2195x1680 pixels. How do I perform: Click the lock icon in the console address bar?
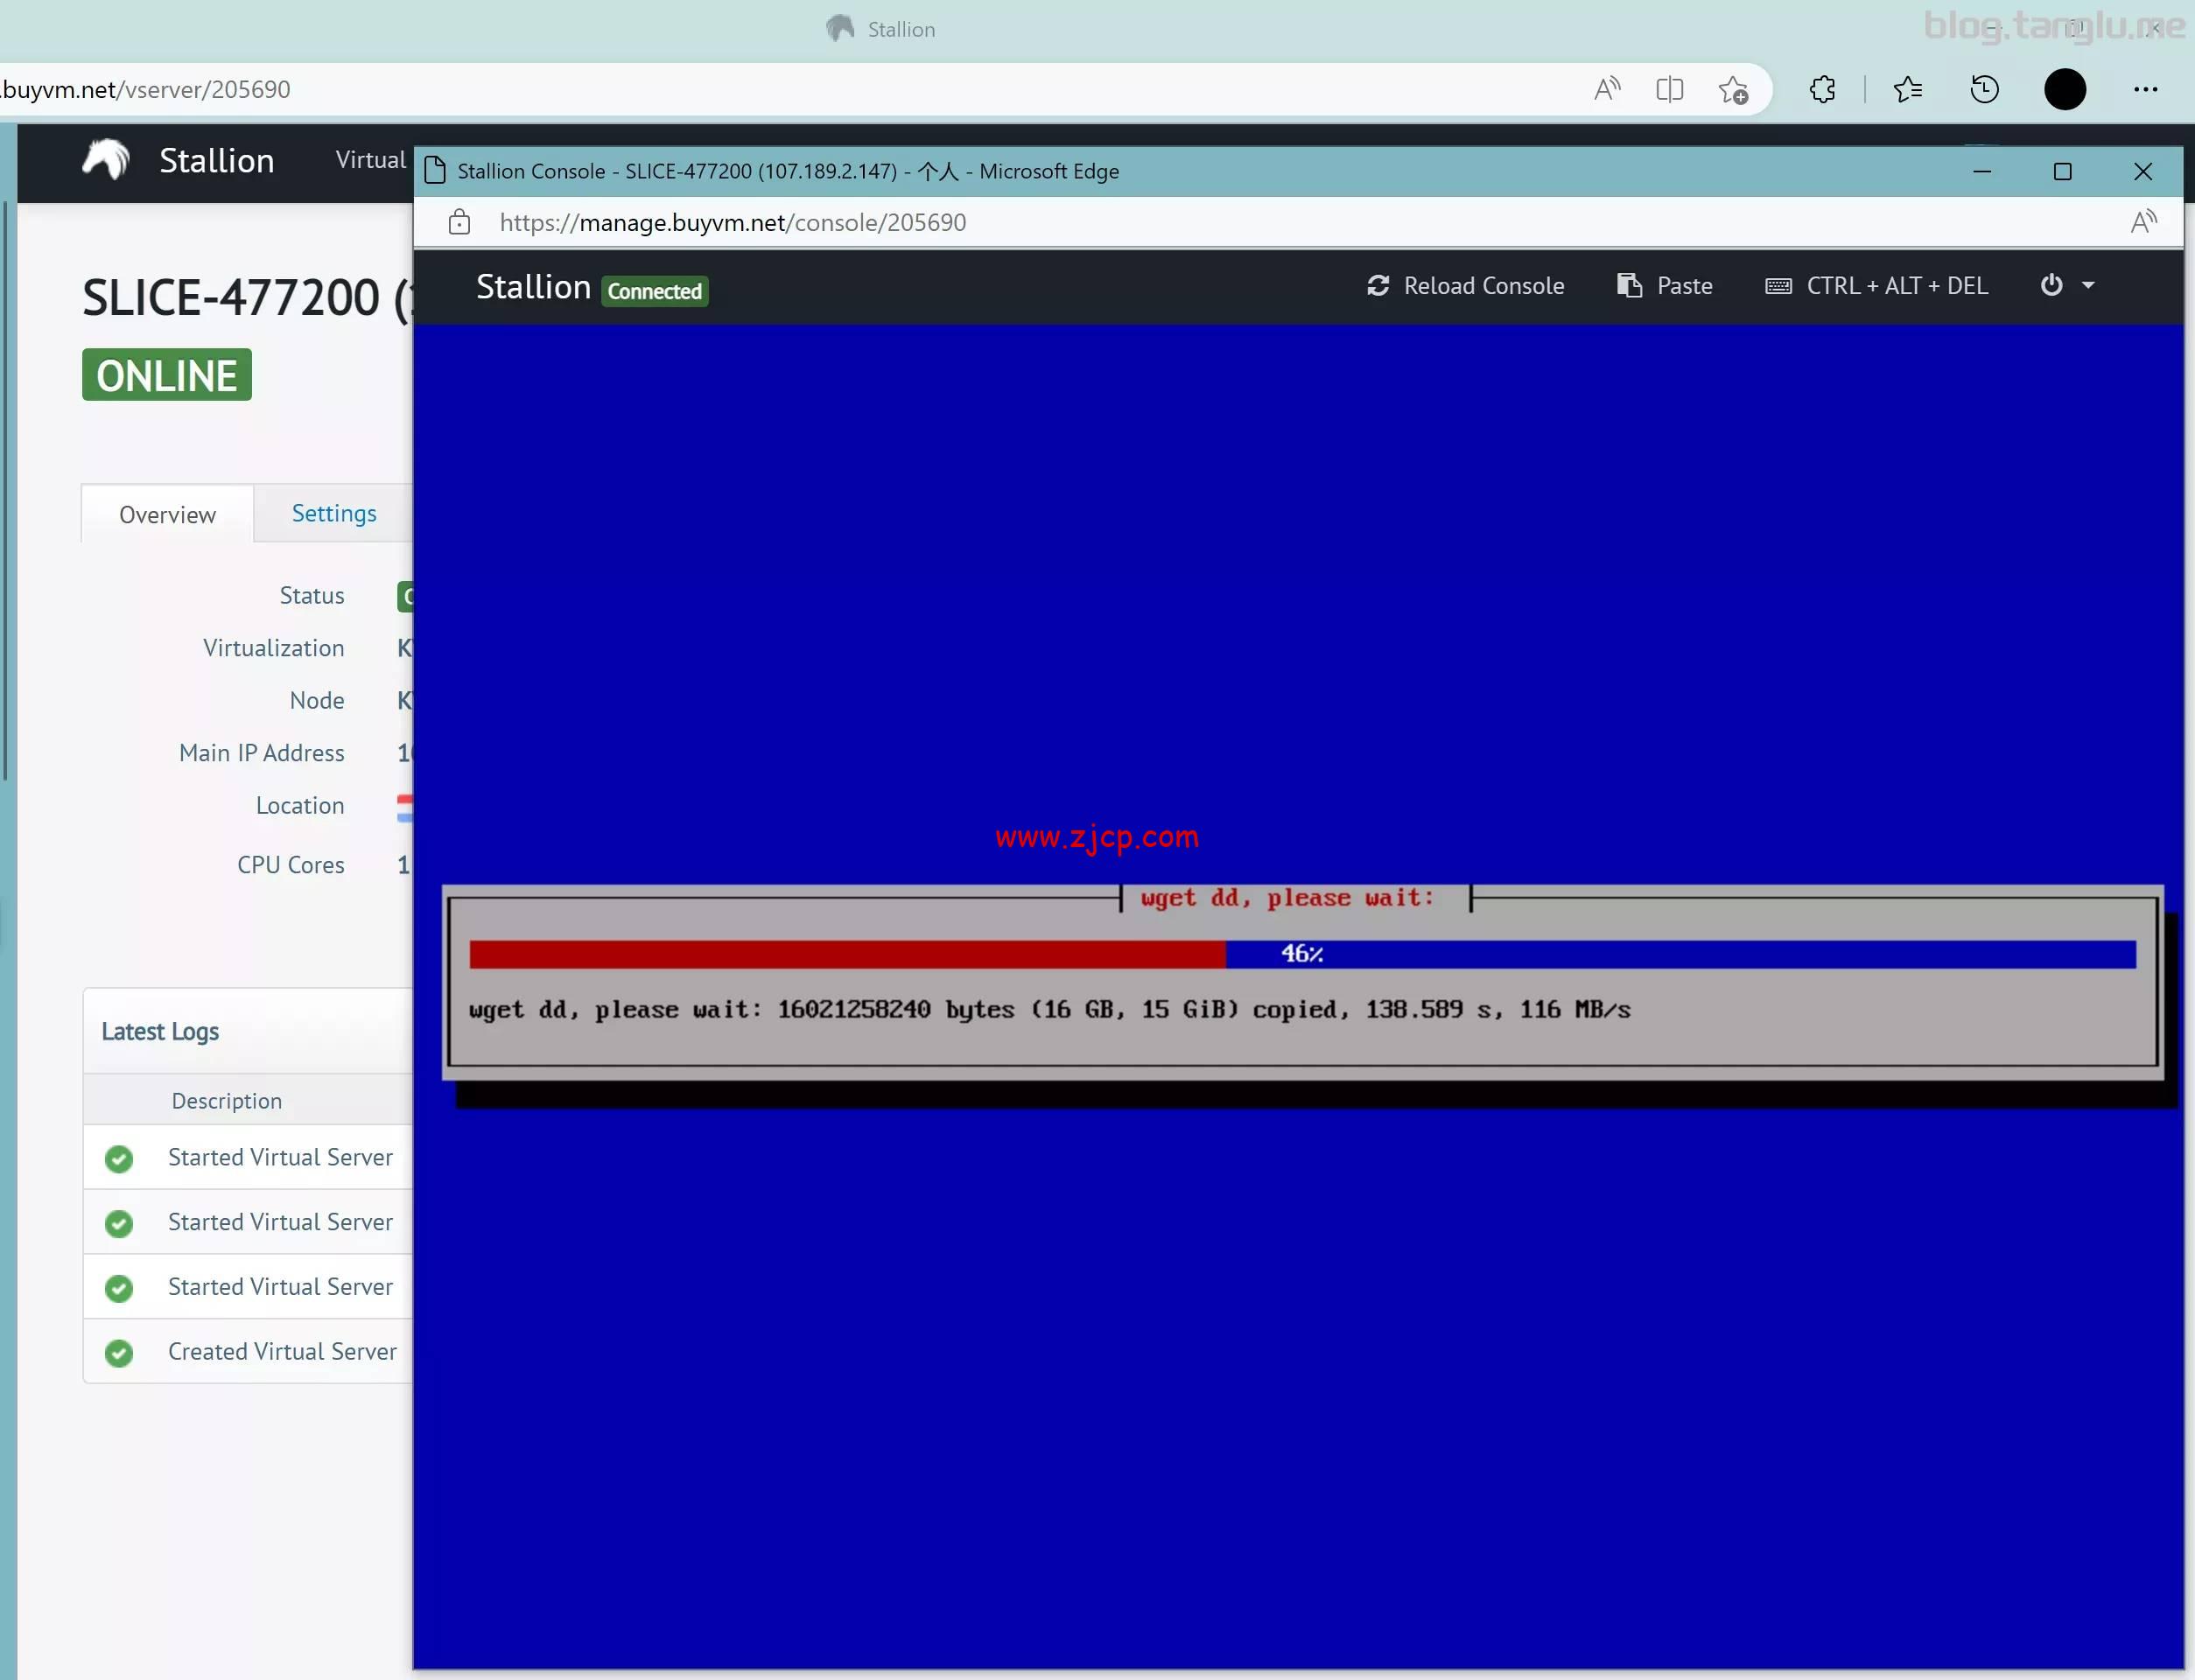(x=459, y=222)
